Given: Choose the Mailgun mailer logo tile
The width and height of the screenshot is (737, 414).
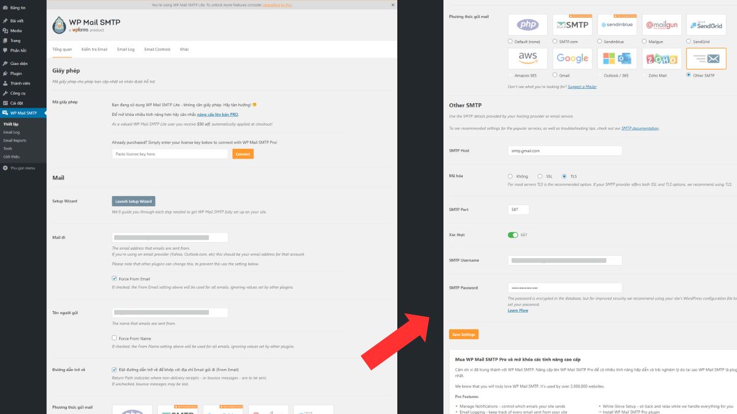Looking at the screenshot, I should [661, 25].
